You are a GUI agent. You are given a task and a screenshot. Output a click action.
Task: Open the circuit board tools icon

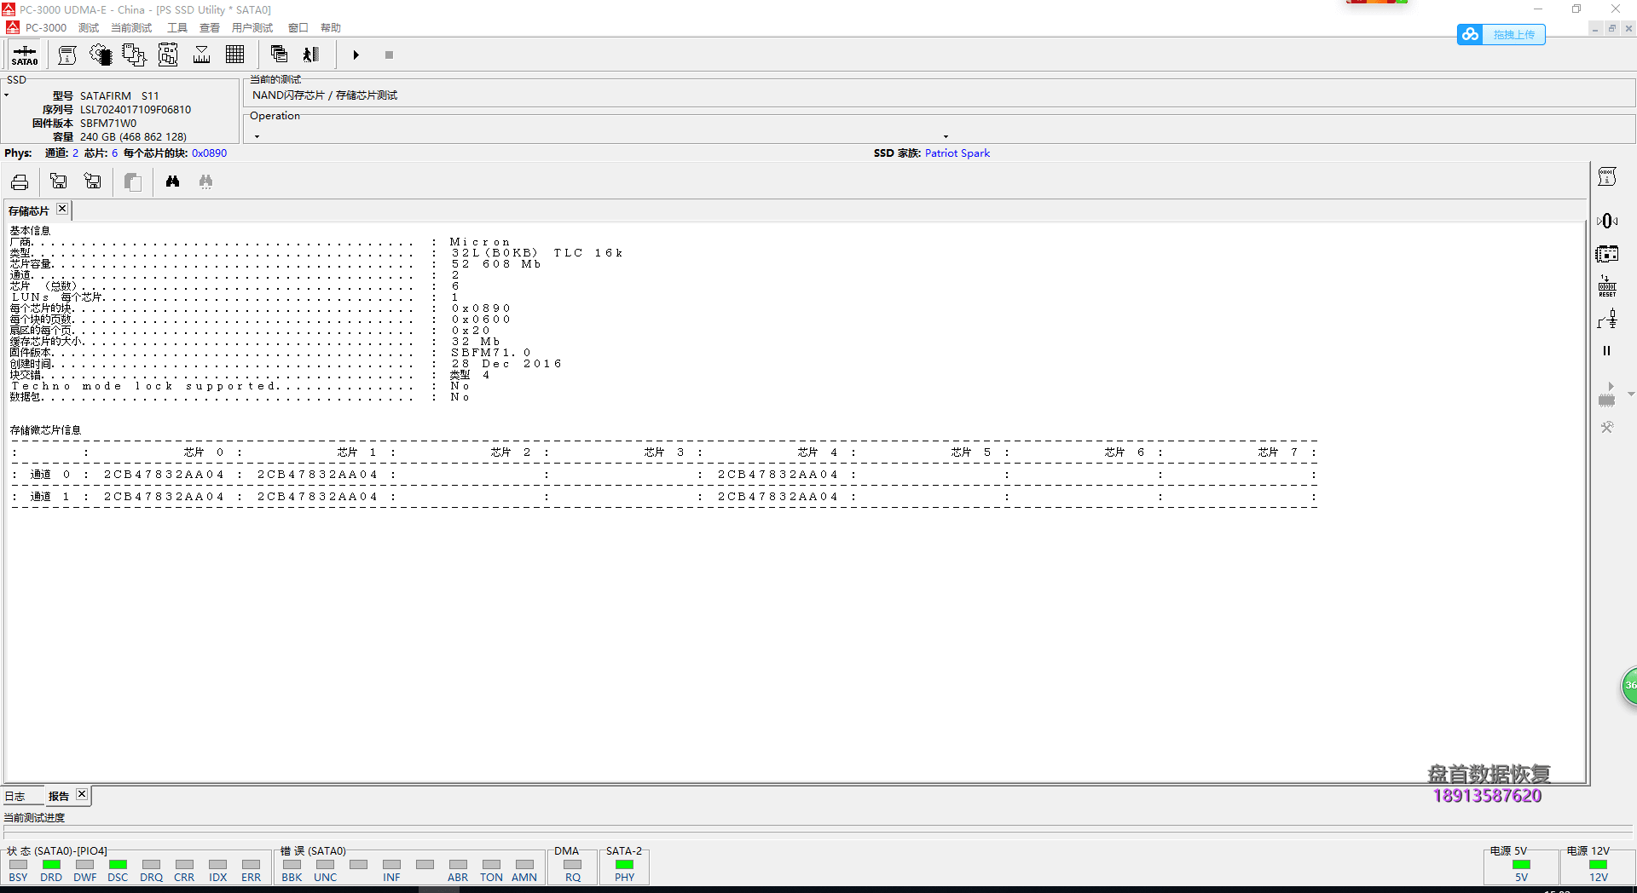click(x=168, y=55)
